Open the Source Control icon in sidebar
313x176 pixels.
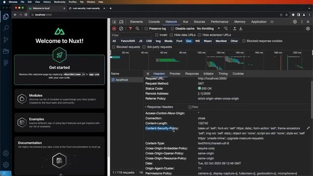(x=6, y=40)
